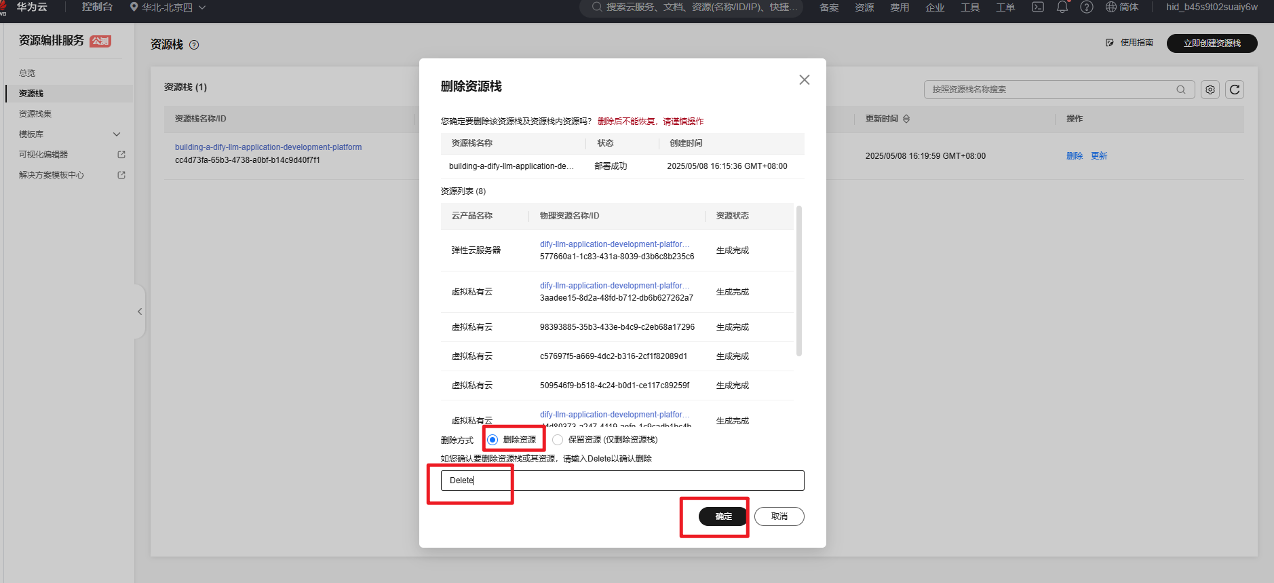Image resolution: width=1274 pixels, height=583 pixels.
Task: Click resource ID 98393885-35b3-433e-b4c9-c2eb68a17296
Action: click(x=617, y=327)
